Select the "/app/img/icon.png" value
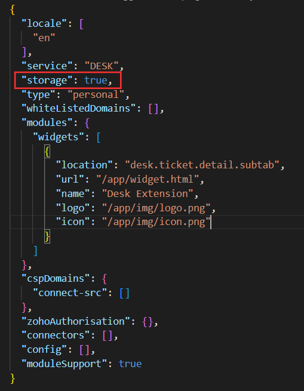 pyautogui.click(x=156, y=221)
